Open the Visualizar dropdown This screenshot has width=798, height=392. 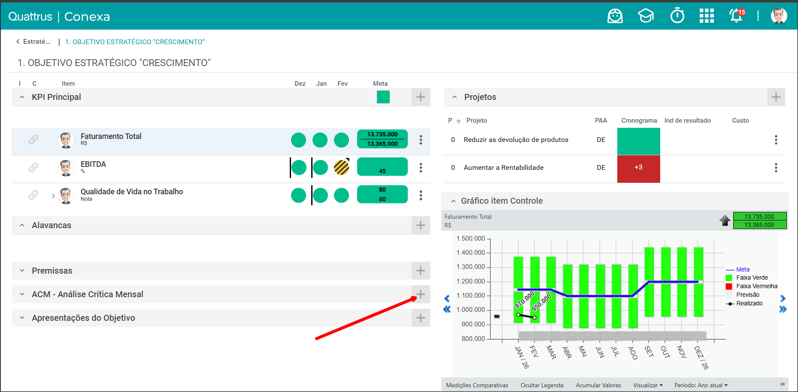pos(648,385)
